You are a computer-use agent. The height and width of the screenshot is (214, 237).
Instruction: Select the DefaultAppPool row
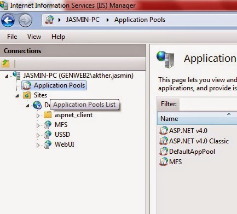[192, 152]
